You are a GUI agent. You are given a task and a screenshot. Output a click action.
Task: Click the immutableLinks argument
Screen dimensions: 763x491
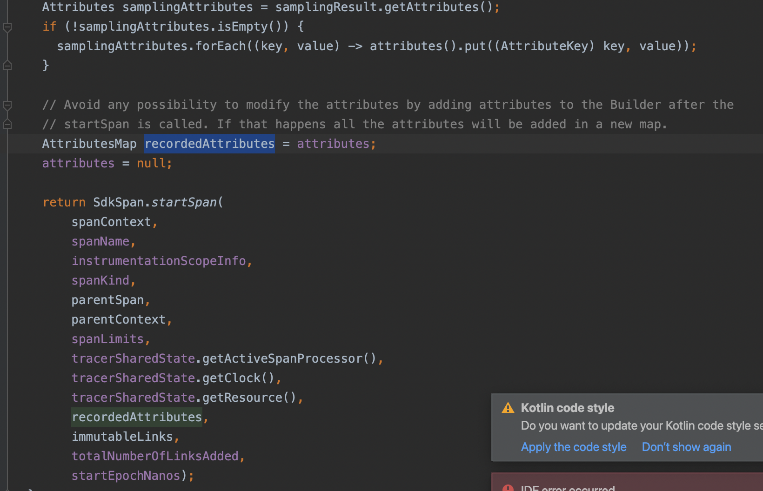click(x=122, y=437)
